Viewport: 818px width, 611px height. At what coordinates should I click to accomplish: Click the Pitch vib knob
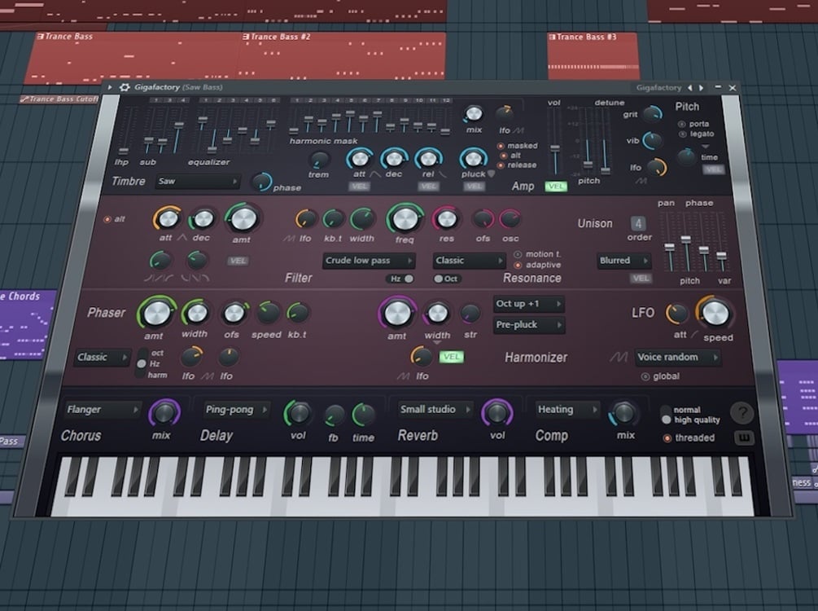(652, 140)
